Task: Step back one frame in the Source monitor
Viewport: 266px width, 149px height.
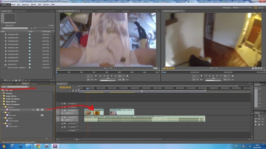Action: [x=104, y=76]
